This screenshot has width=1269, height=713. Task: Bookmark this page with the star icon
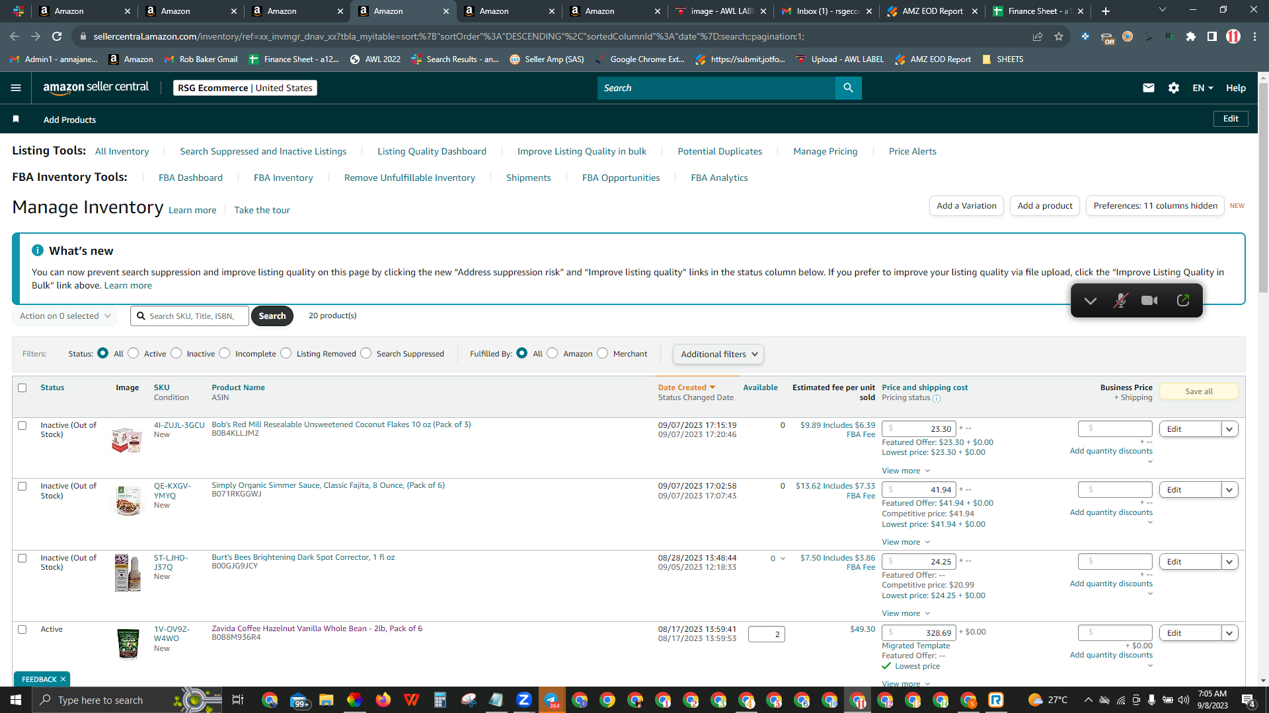click(1059, 36)
